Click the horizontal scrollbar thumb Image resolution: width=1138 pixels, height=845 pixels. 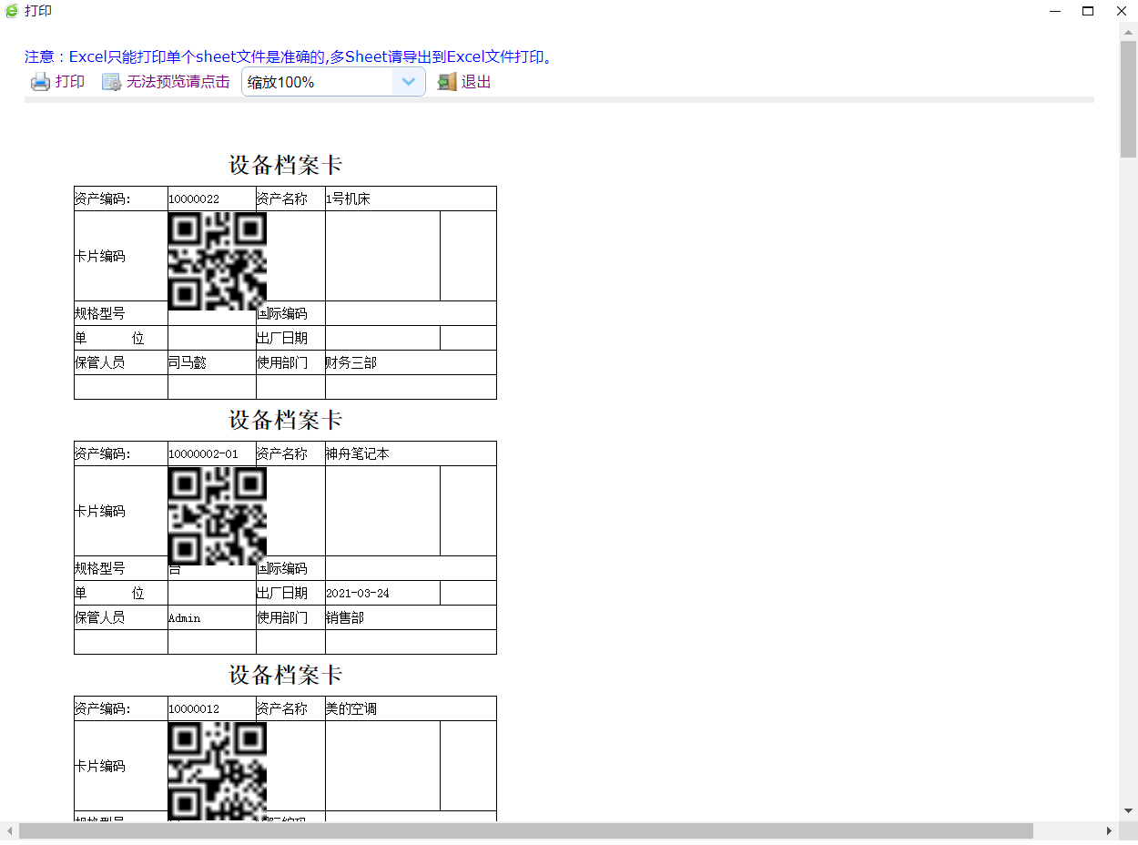(526, 830)
